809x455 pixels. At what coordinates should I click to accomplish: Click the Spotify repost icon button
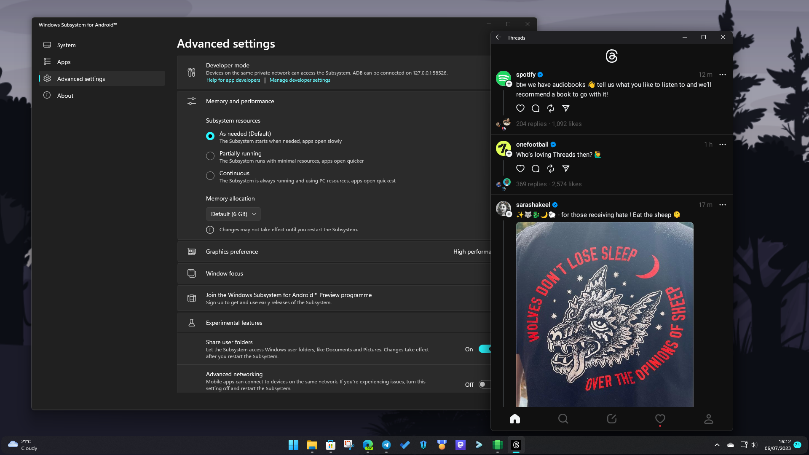pyautogui.click(x=550, y=108)
